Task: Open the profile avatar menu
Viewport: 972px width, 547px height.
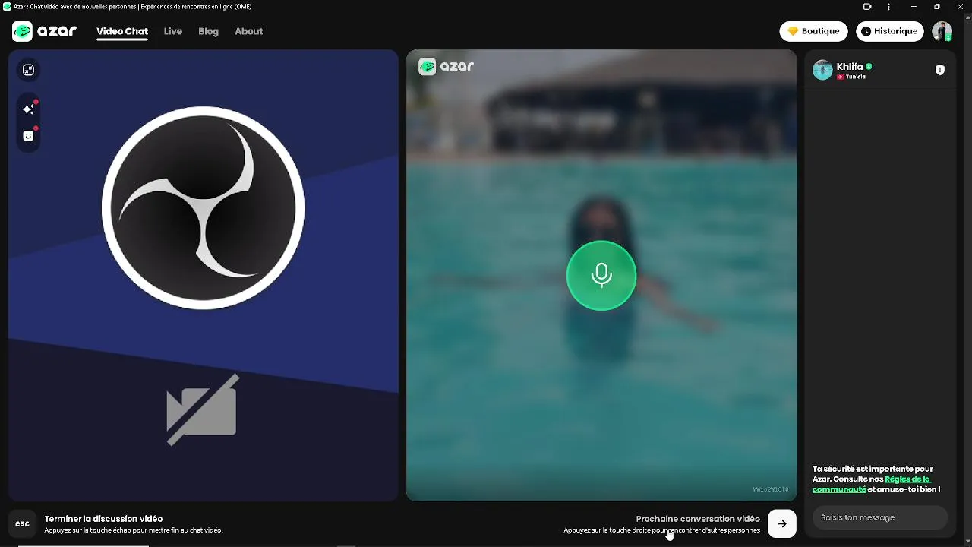Action: [942, 31]
